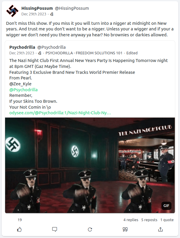The width and height of the screenshot is (180, 238).
Task: Open the share upload icon
Action: (x=161, y=229)
